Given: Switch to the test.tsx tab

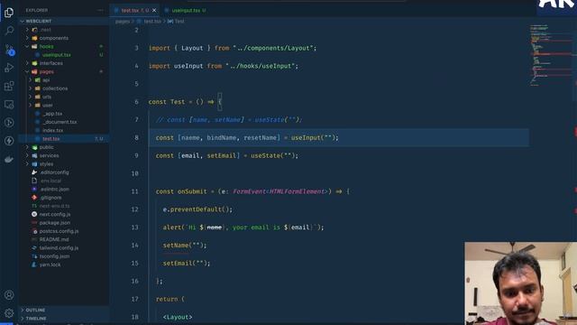Looking at the screenshot, I should (134, 10).
